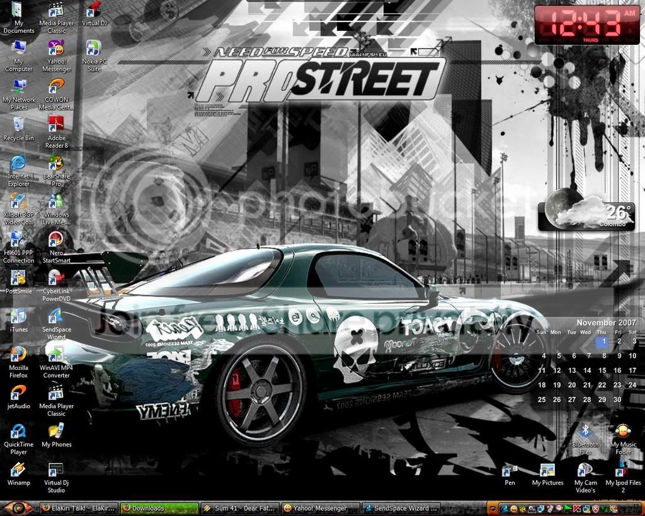Open My Phones folder
The image size is (645, 516).
coord(56,435)
